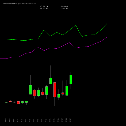This screenshot has height=126, width=126.
Task: Click the UNITDSPR CE Options chart title
Action: pos(19,4)
